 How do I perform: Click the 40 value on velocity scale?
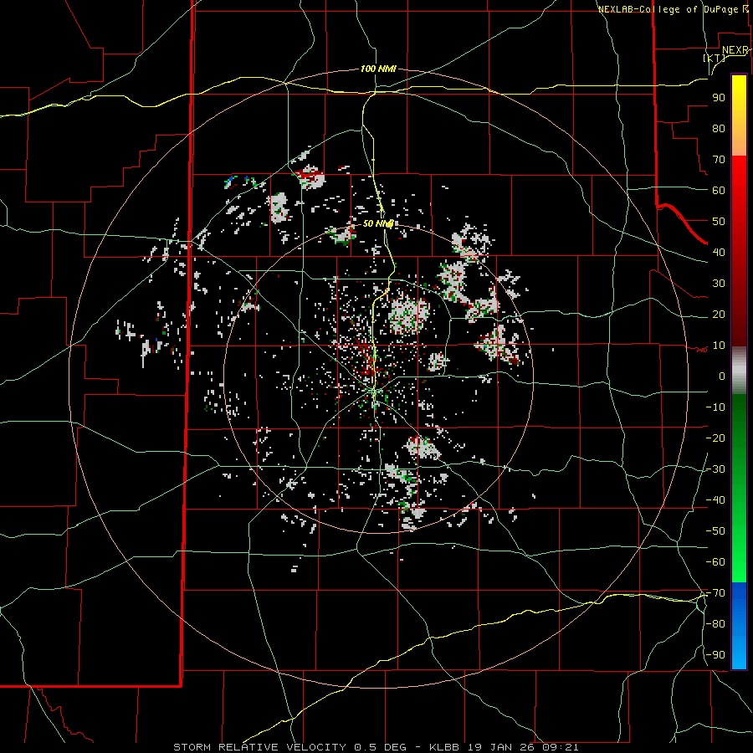[719, 253]
